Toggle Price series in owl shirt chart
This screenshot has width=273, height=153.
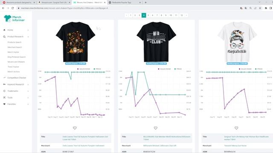[x=97, y=69]
